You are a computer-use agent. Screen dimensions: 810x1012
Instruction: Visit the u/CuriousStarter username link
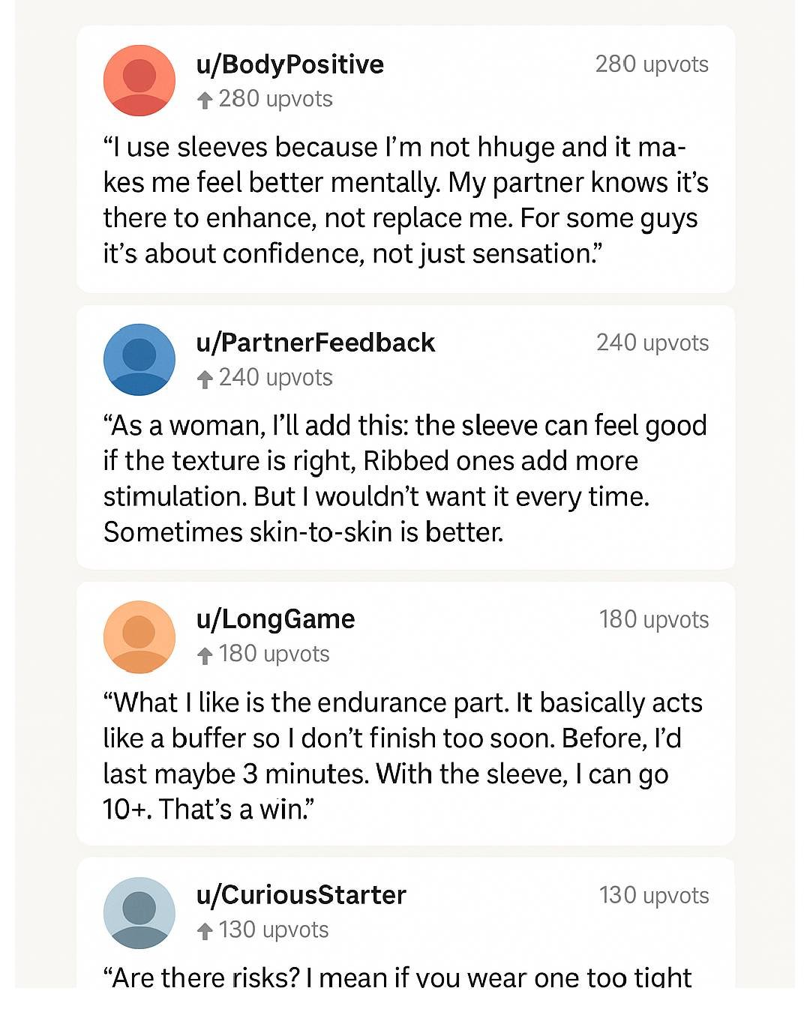click(x=301, y=895)
